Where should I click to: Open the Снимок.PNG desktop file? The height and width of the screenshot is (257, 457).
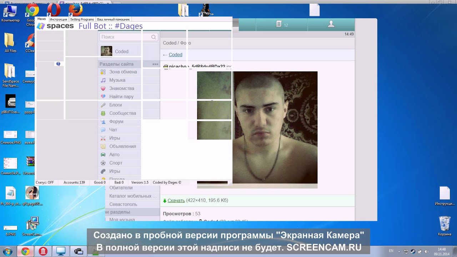click(11, 137)
